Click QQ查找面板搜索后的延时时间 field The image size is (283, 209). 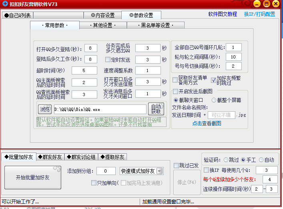tap(84, 94)
